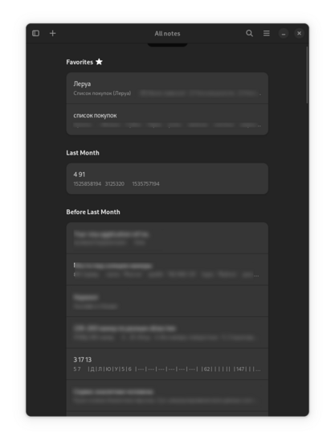Open the second blurred note under Before Last Month
This screenshot has width=335, height=445.
coord(167,270)
